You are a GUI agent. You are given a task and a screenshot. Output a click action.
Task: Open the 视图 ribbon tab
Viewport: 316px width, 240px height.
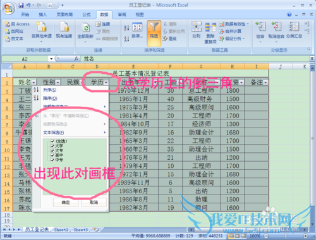[x=140, y=15]
